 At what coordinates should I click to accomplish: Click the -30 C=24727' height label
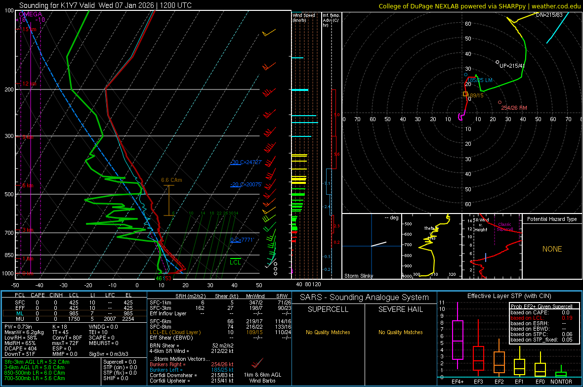[247, 162]
